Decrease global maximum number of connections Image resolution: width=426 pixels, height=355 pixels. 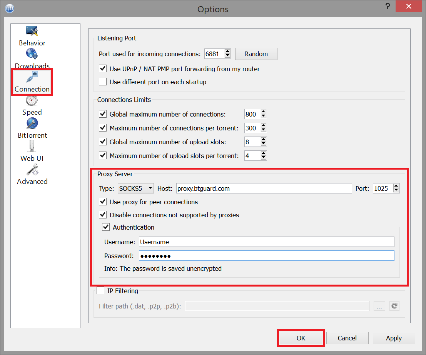point(263,117)
